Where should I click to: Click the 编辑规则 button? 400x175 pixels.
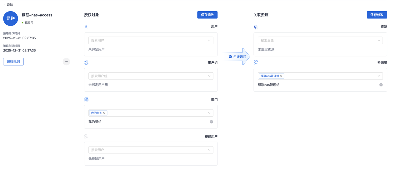pos(13,62)
